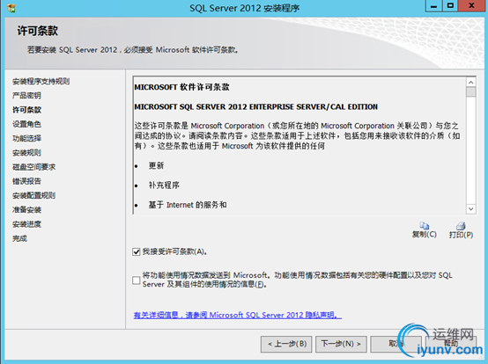The width and height of the screenshot is (488, 364).
Task: Select 许可条款 step in sidebar
Action: 26,110
